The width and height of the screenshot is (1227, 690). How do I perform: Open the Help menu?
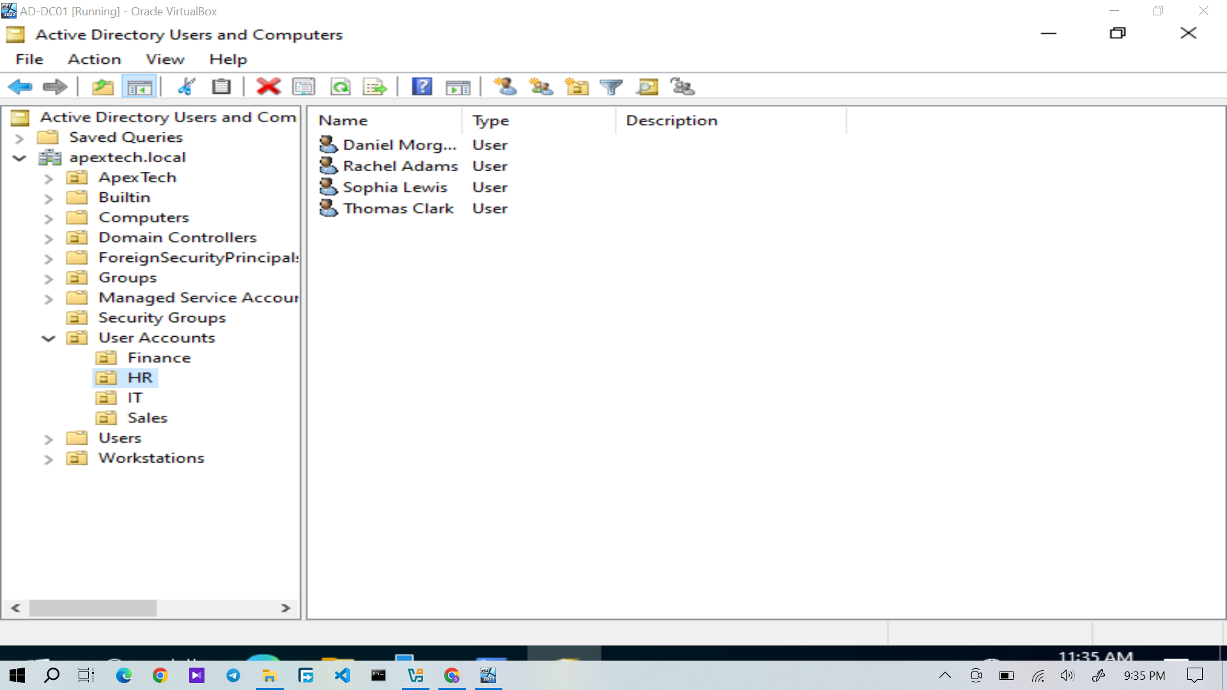[228, 59]
